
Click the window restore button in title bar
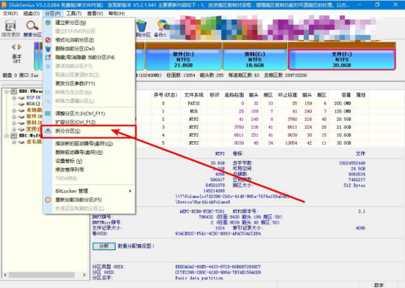coord(377,4)
